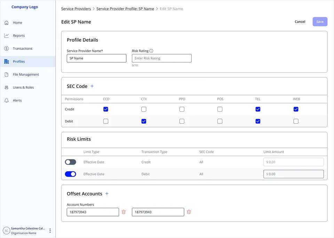Click the Limit Amount column header
The image size is (334, 238).
(x=274, y=152)
